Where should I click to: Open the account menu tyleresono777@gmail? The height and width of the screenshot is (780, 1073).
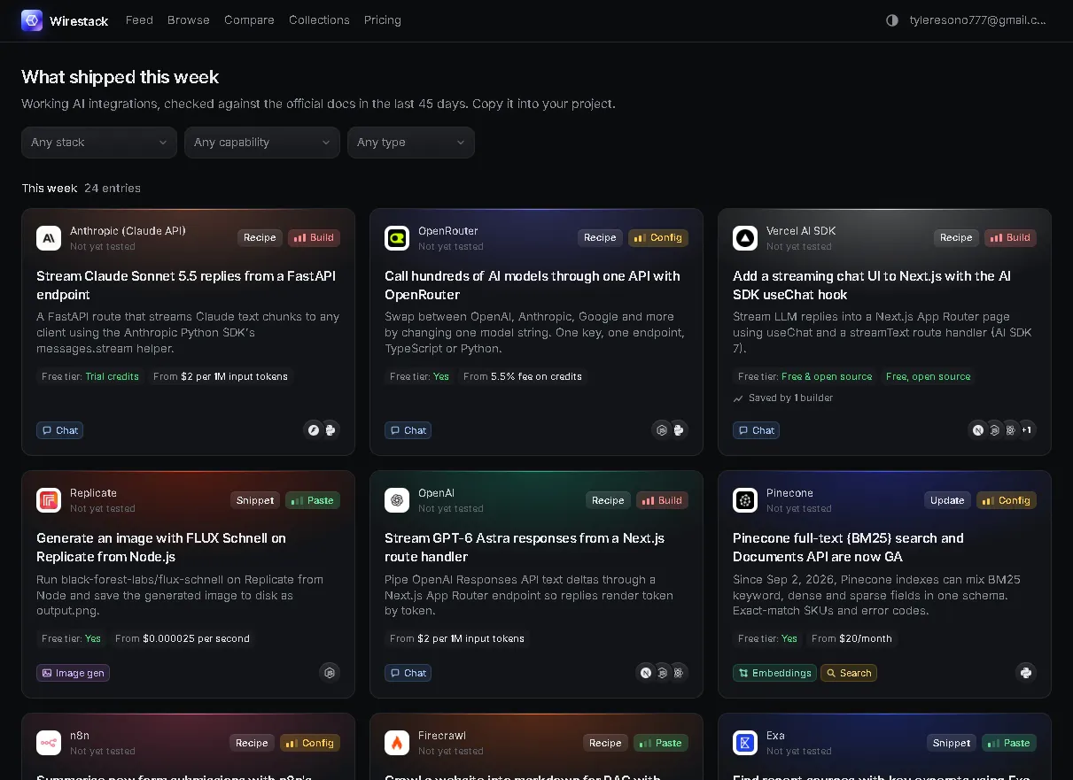coord(977,20)
